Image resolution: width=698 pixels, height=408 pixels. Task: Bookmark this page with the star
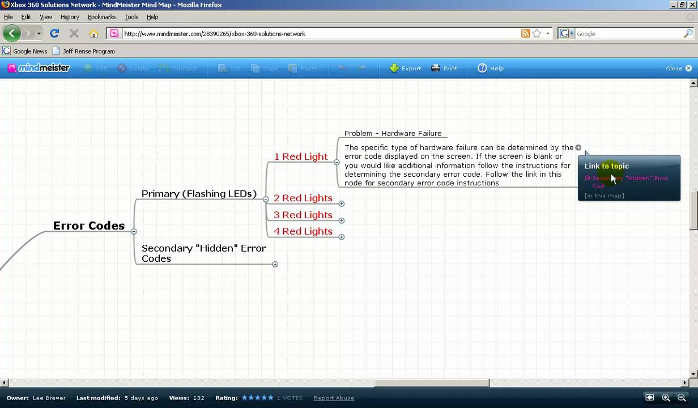pyautogui.click(x=537, y=33)
